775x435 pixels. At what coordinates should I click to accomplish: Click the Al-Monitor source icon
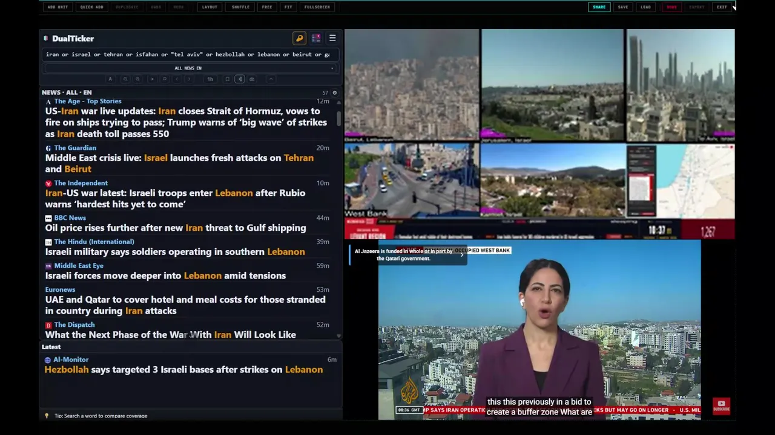pos(48,360)
